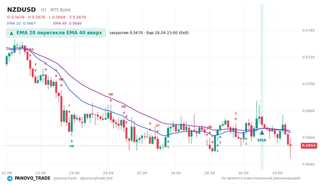Click the 23.09 date axis label
This screenshot has width=328, height=184.
click(x=40, y=173)
